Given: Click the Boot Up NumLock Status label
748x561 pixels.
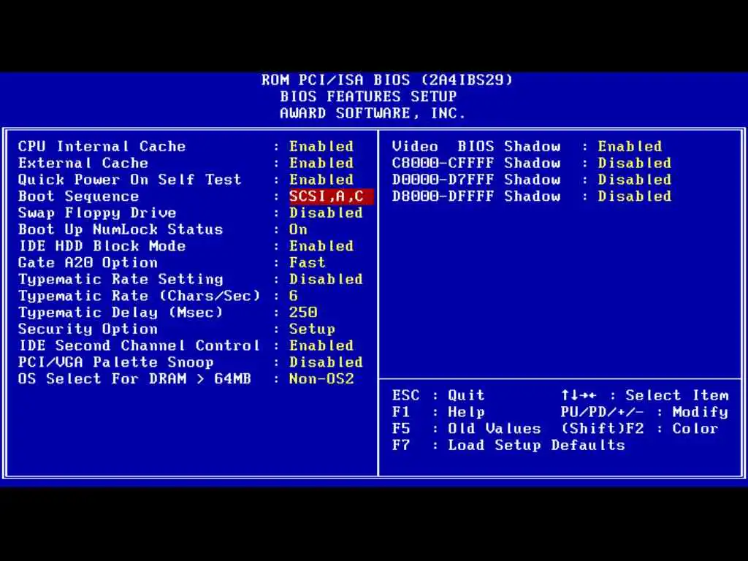Looking at the screenshot, I should coord(121,229).
